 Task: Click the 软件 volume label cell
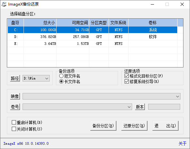[153, 37]
